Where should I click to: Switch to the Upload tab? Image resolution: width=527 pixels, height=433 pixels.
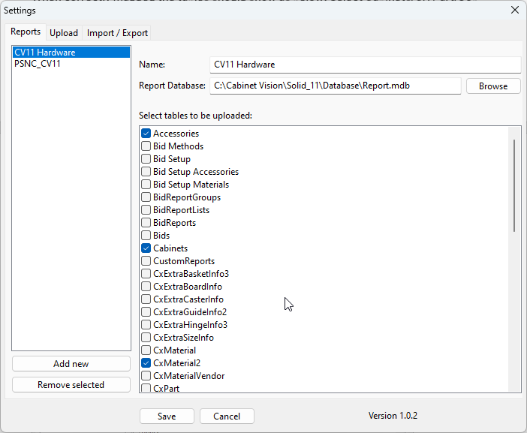64,33
